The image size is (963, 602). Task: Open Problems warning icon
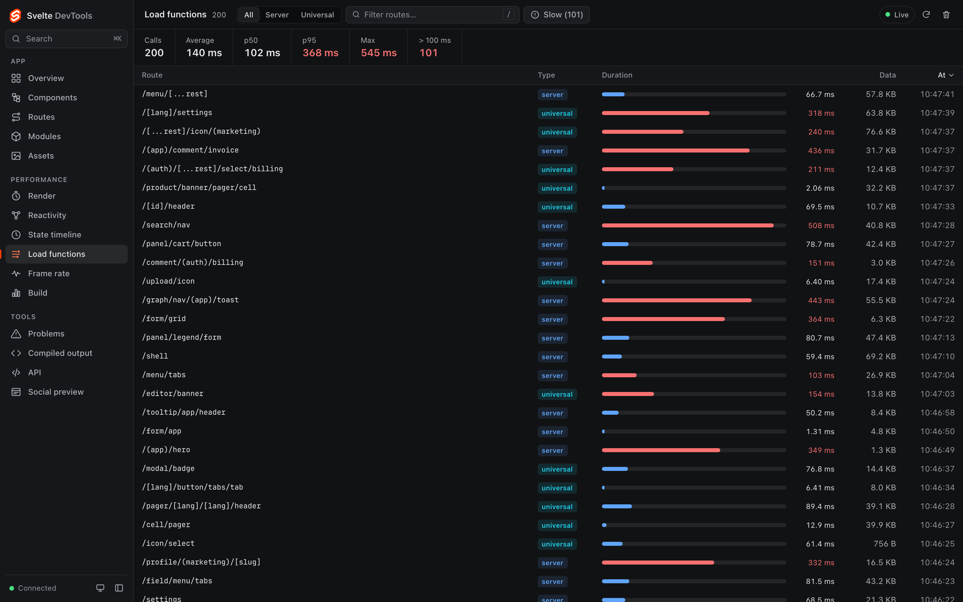(x=16, y=334)
